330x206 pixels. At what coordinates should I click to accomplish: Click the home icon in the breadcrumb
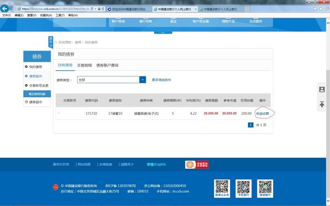[56, 42]
